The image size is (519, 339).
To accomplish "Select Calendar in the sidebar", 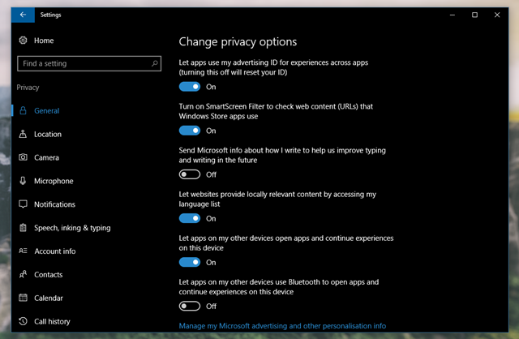I will tap(49, 298).
